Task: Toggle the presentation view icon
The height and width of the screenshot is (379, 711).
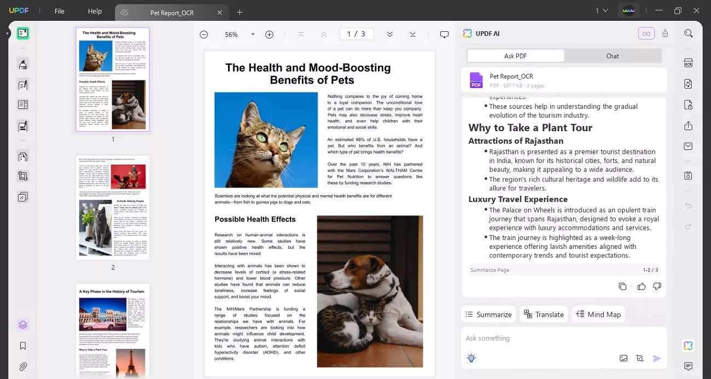Action: click(444, 34)
